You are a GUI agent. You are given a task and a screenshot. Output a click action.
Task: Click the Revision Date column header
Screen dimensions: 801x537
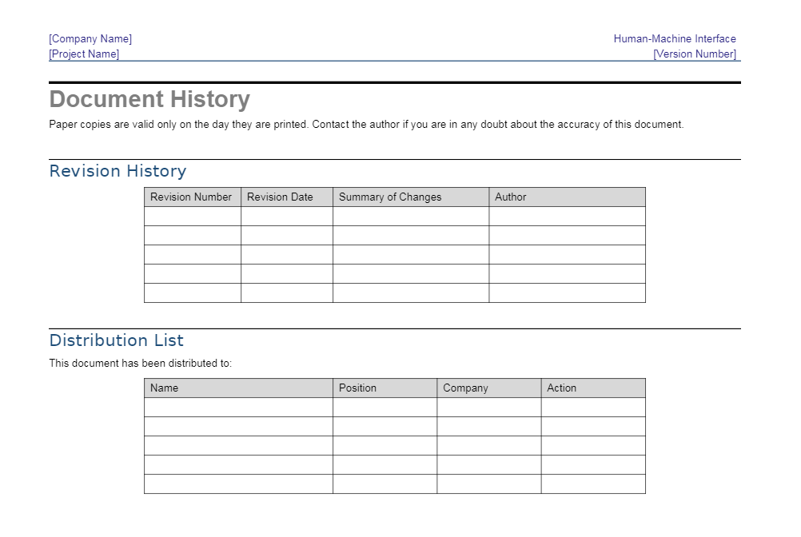click(x=280, y=197)
